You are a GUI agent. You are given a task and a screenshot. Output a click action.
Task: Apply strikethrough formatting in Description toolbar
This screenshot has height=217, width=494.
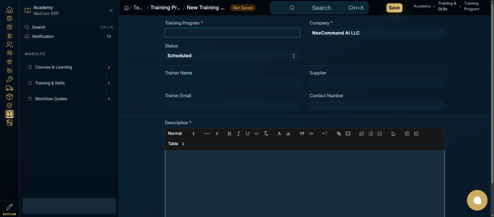256,134
